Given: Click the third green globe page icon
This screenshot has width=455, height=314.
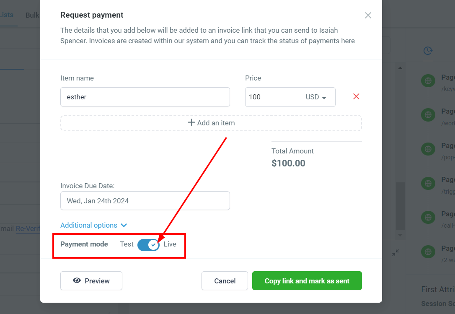Looking at the screenshot, I should pos(428,149).
